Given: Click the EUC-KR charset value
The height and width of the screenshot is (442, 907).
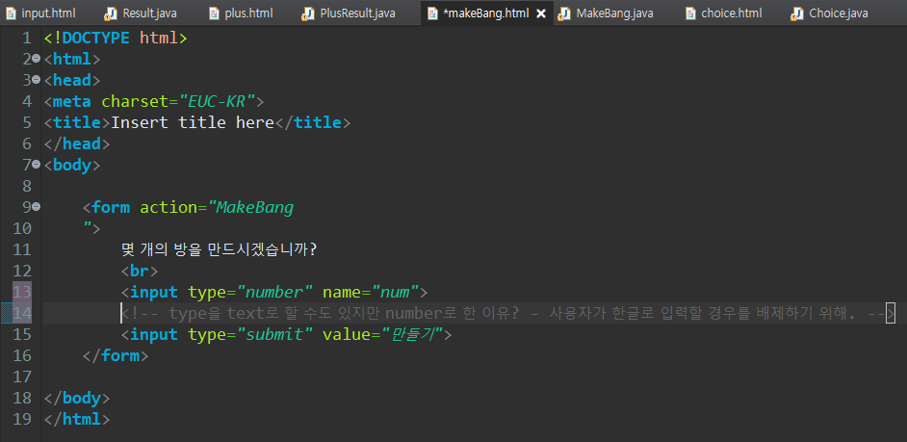Looking at the screenshot, I should tap(217, 102).
